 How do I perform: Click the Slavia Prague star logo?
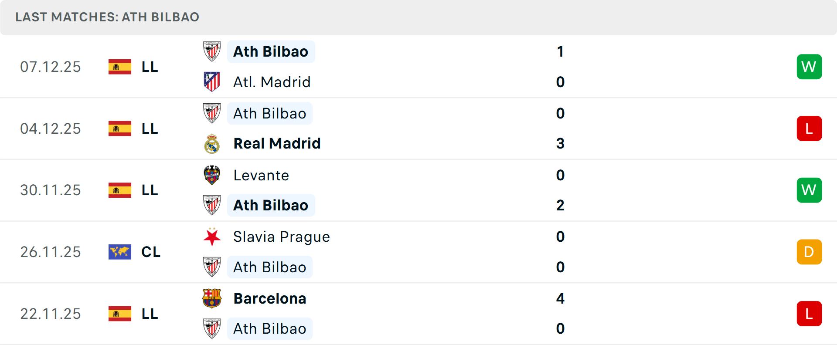pos(212,237)
